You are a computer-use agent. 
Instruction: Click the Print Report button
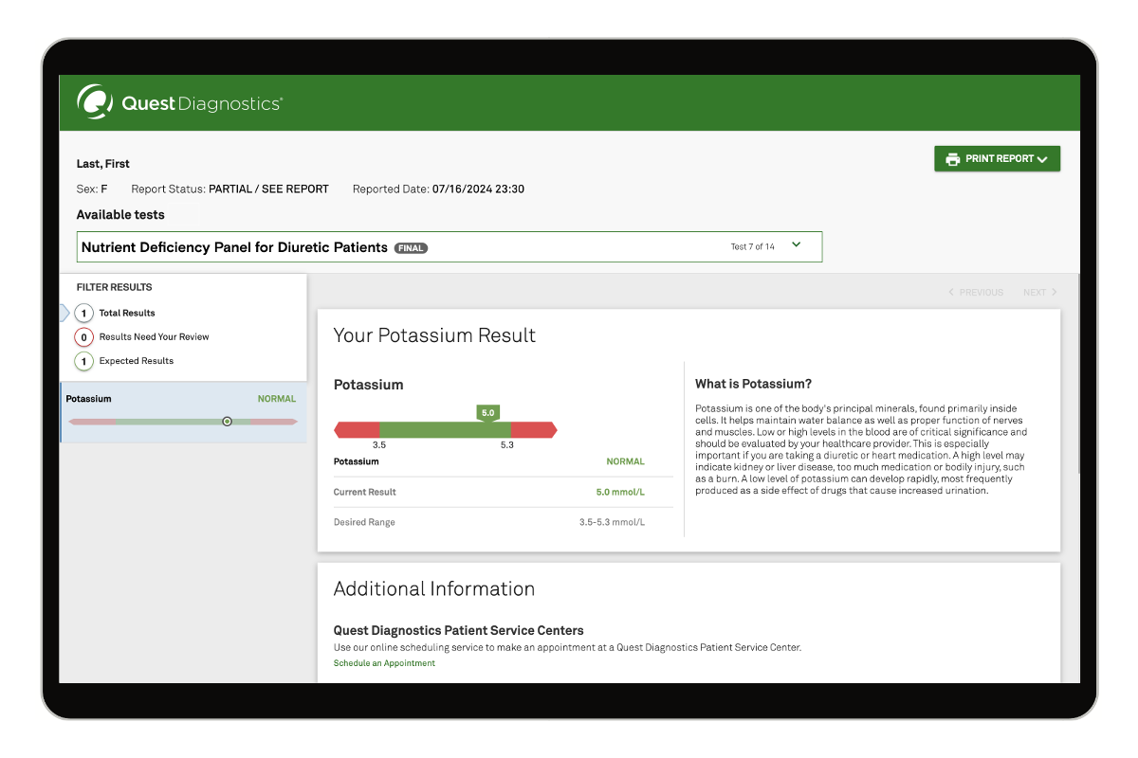pyautogui.click(x=997, y=159)
